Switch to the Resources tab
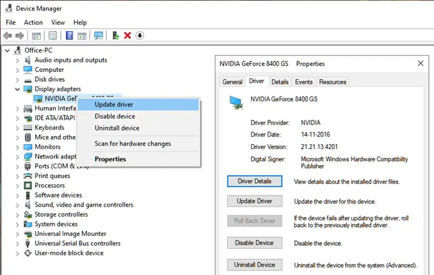Screen dimensions: 434x275 click(333, 82)
